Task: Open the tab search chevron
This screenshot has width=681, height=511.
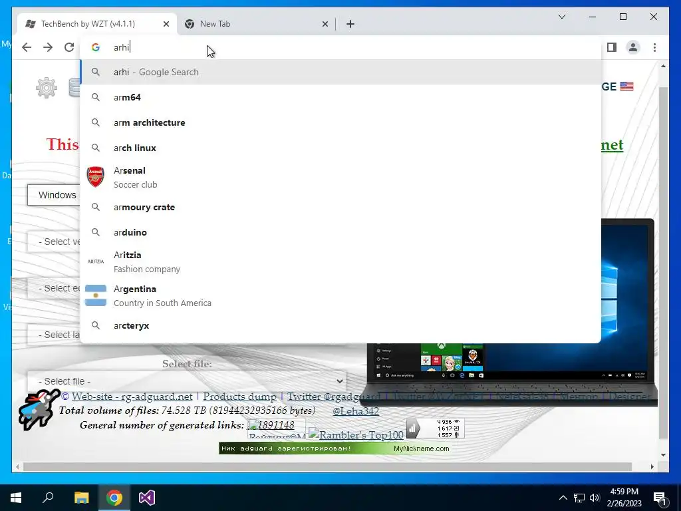Action: click(x=561, y=17)
